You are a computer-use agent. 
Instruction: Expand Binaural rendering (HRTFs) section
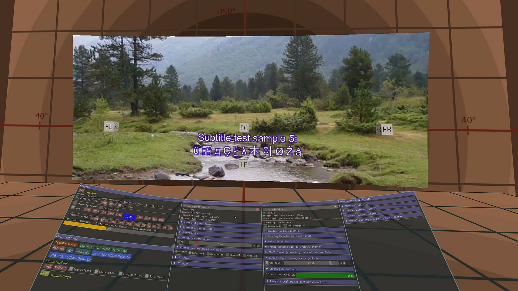(x=199, y=228)
